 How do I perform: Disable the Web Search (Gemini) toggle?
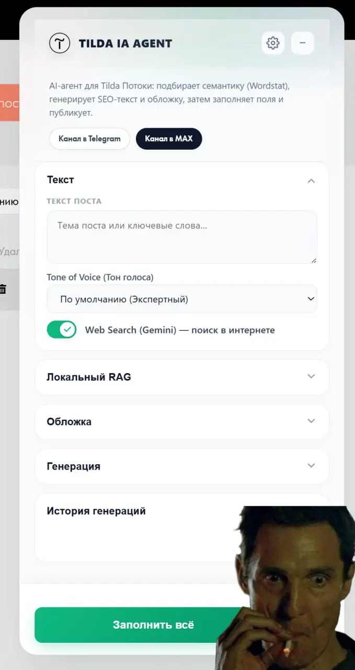point(61,330)
